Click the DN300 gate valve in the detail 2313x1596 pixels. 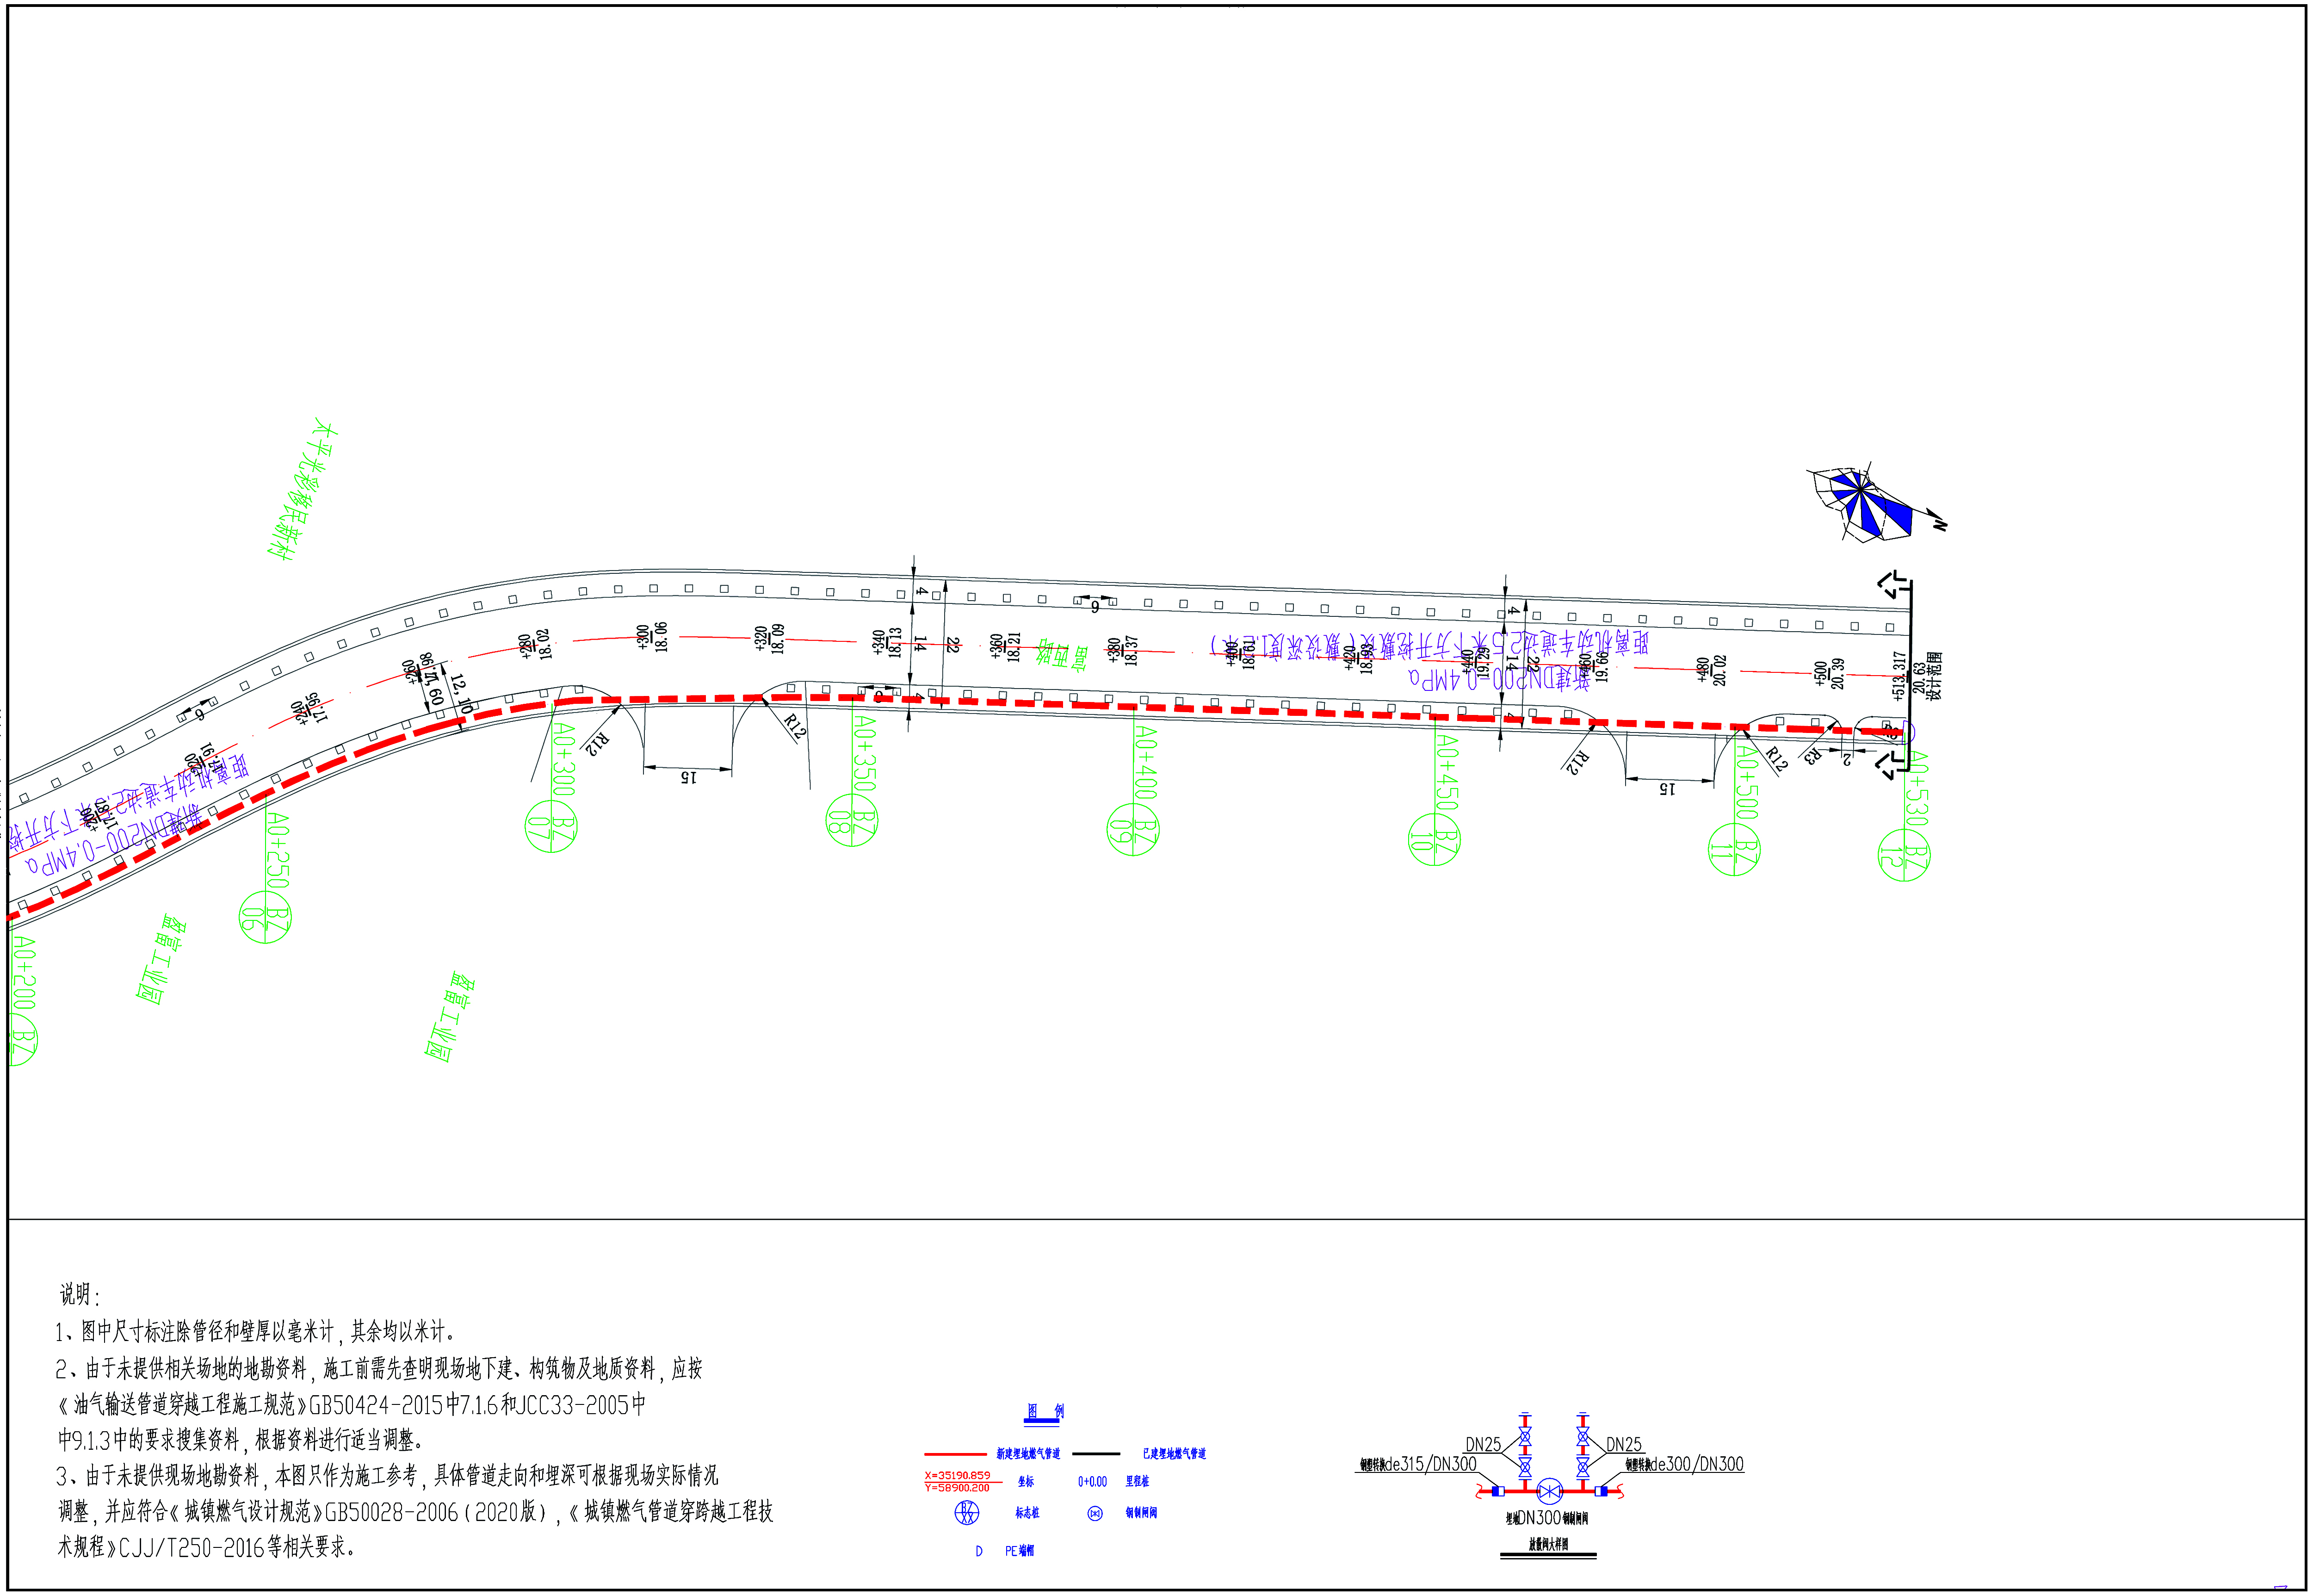click(x=1548, y=1492)
